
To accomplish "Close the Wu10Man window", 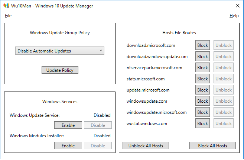I will (238, 6).
